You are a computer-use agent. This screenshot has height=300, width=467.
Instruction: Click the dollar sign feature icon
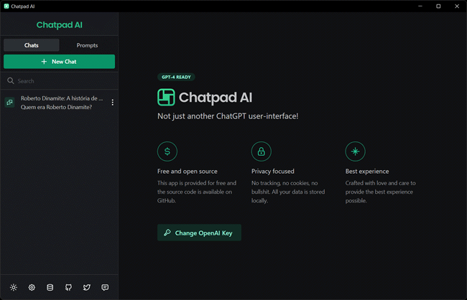(167, 151)
